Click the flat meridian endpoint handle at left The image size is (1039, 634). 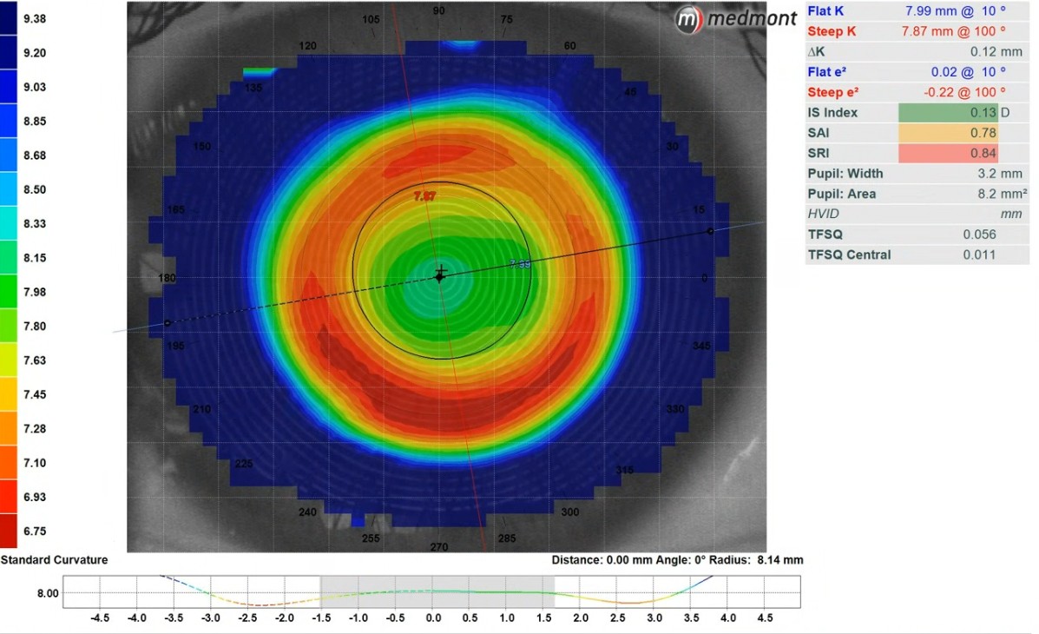point(168,323)
